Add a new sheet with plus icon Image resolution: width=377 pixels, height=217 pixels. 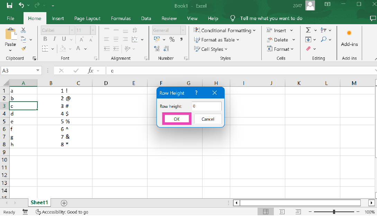(64, 203)
